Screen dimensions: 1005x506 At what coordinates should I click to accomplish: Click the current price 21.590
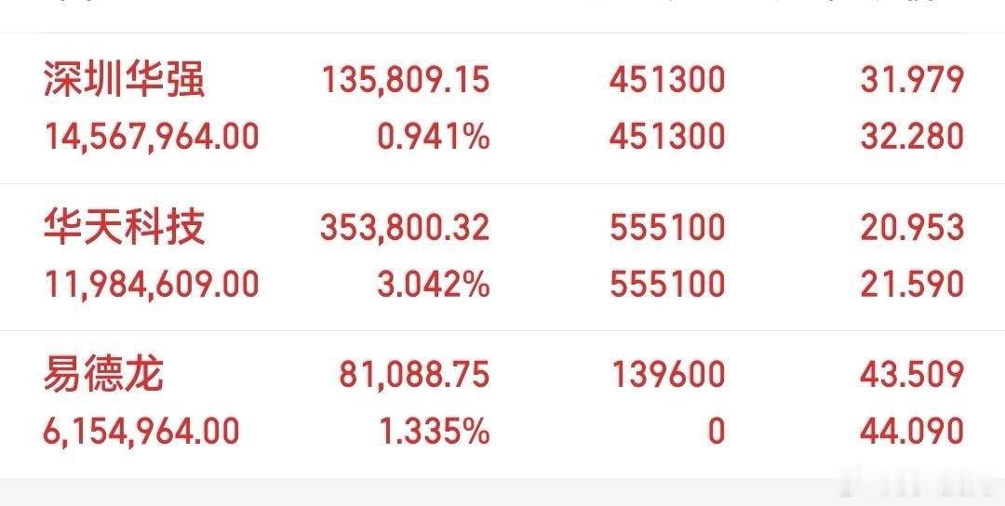912,284
